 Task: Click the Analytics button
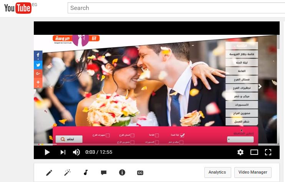point(217,172)
